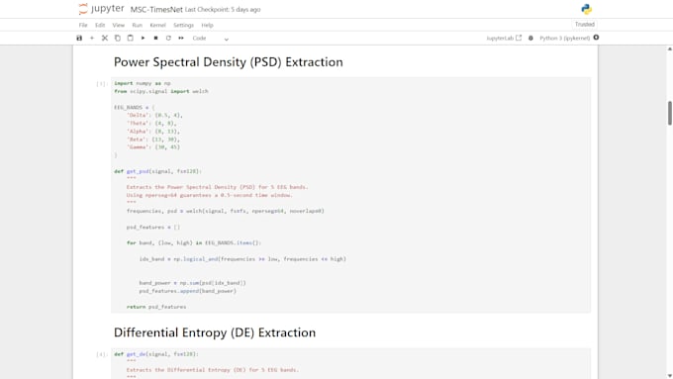This screenshot has height=379, width=673.
Task: Click inside the get_de code cell
Action: tap(350, 363)
